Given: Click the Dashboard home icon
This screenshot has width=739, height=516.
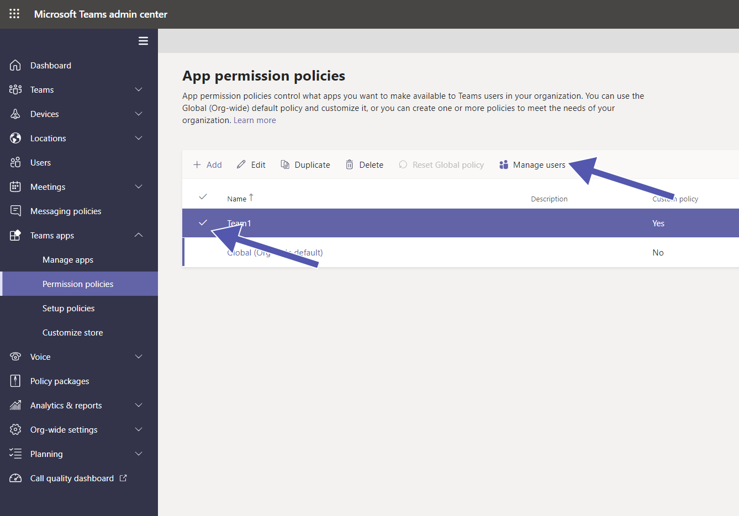Looking at the screenshot, I should 15,65.
